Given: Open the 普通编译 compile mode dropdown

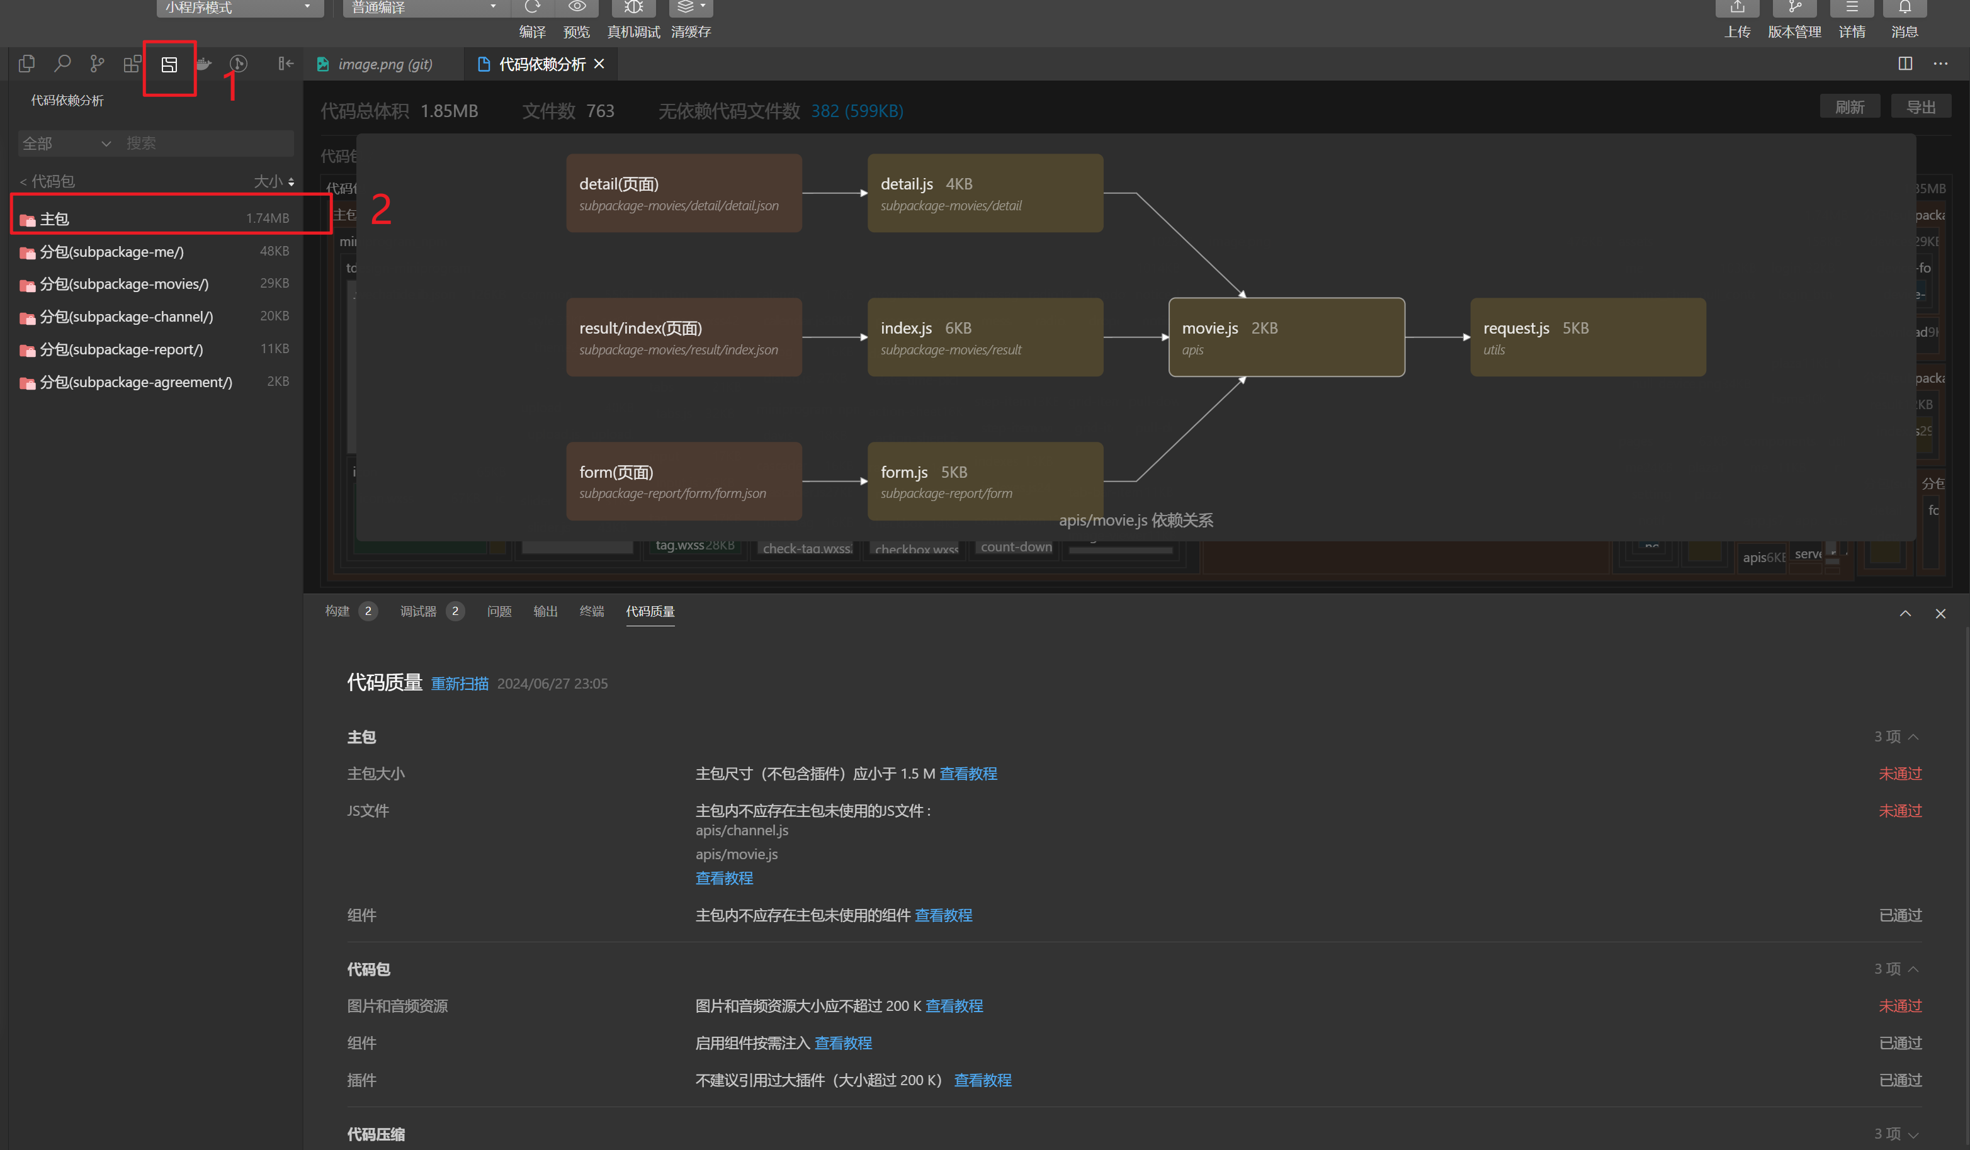Looking at the screenshot, I should click(426, 8).
